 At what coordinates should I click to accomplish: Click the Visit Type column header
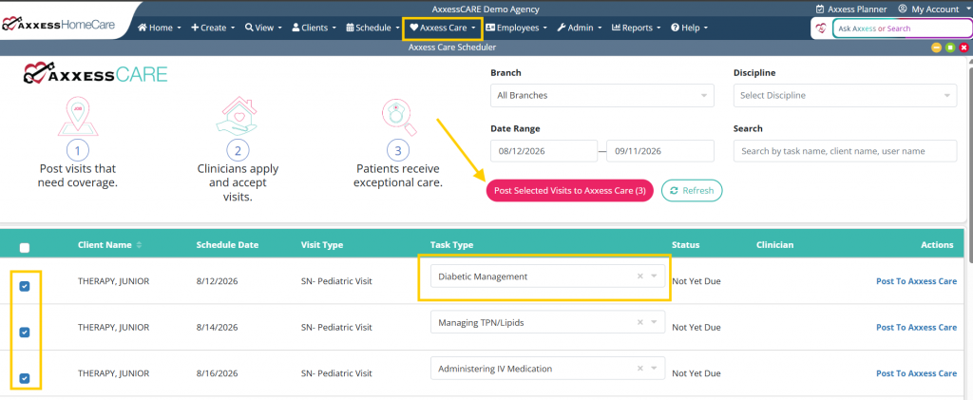pos(322,245)
